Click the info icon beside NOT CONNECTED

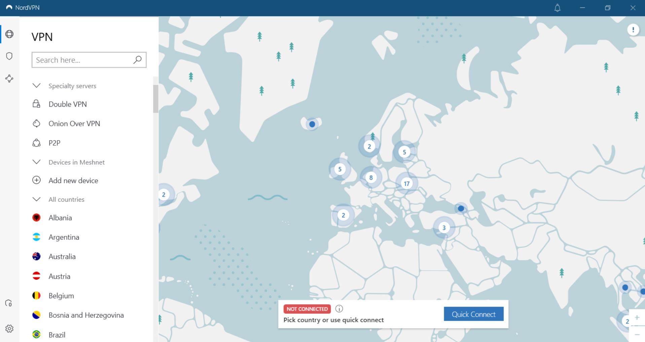click(339, 309)
